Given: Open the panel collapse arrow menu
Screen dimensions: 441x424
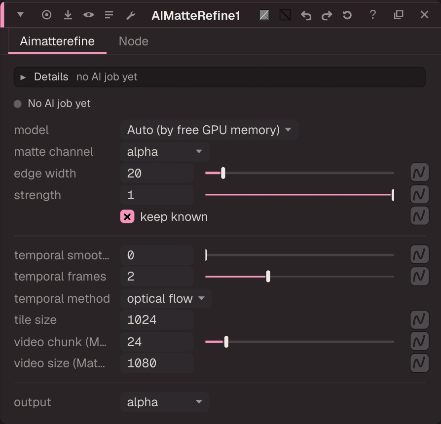Looking at the screenshot, I should 20,14.
